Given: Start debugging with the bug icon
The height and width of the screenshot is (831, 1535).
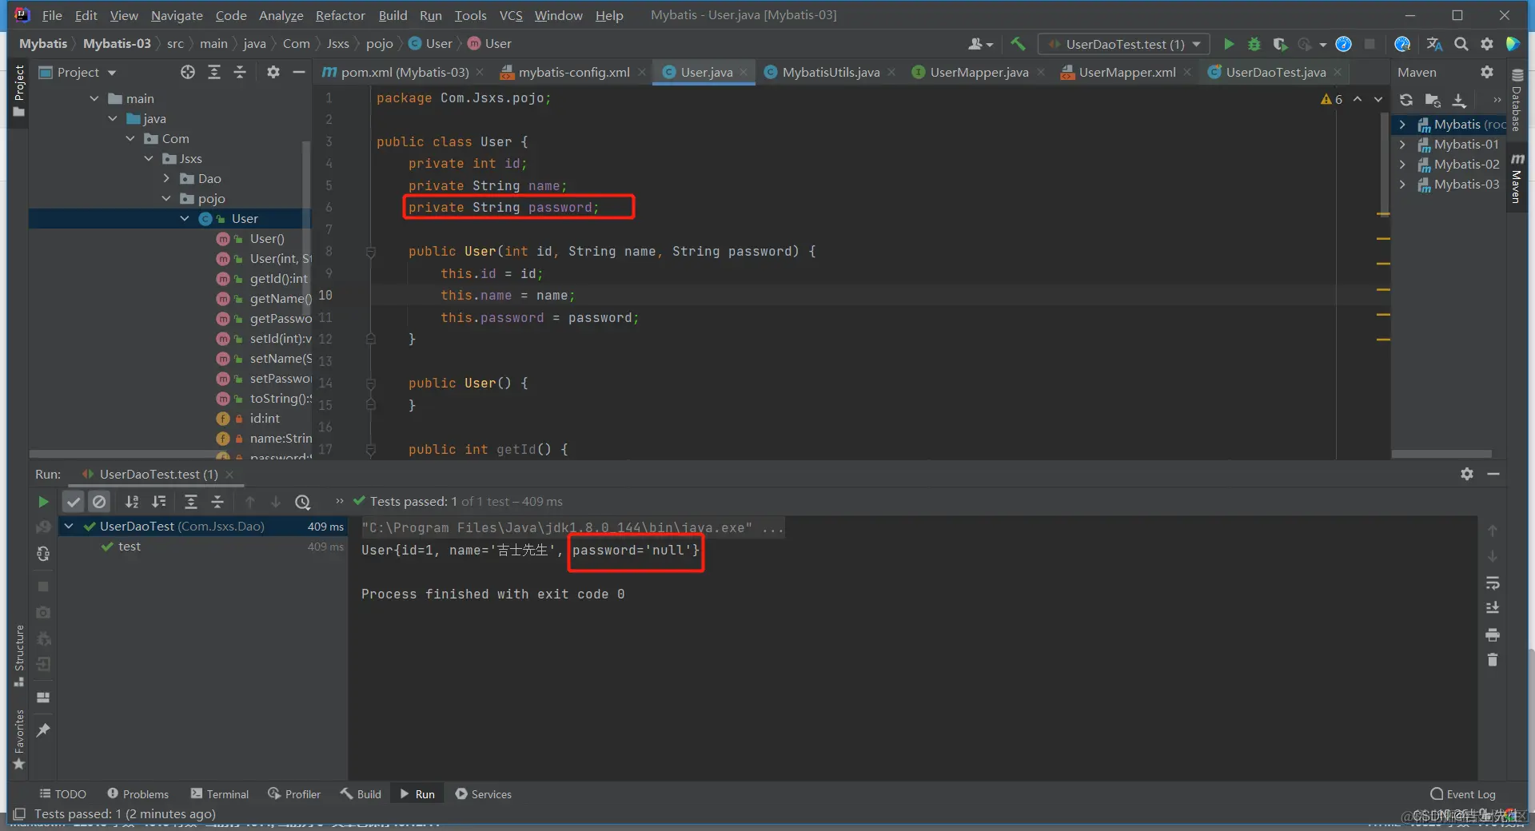Looking at the screenshot, I should coord(1254,44).
